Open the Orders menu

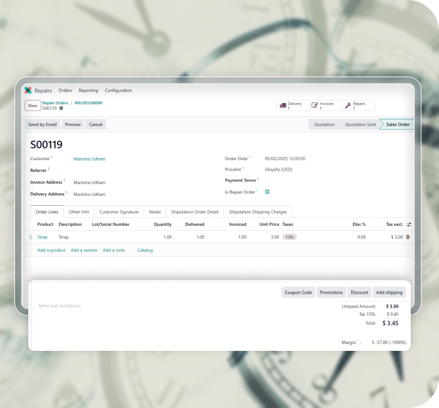coord(65,90)
